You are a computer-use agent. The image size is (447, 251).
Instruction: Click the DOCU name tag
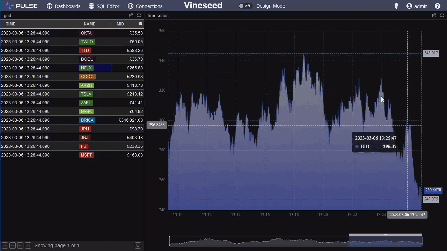pos(87,59)
